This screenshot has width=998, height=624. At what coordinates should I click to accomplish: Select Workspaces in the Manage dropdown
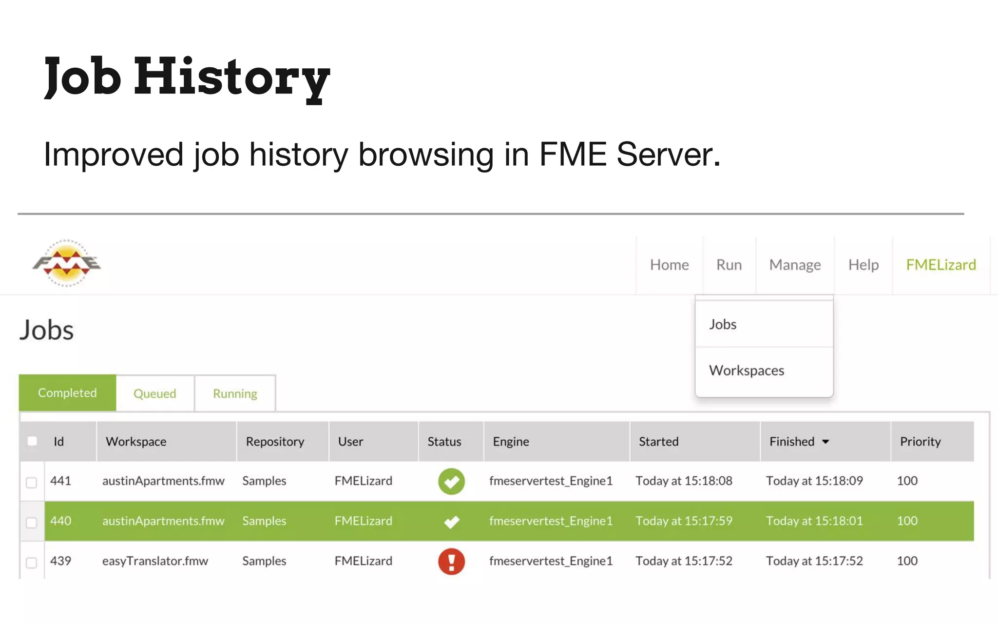click(x=764, y=370)
